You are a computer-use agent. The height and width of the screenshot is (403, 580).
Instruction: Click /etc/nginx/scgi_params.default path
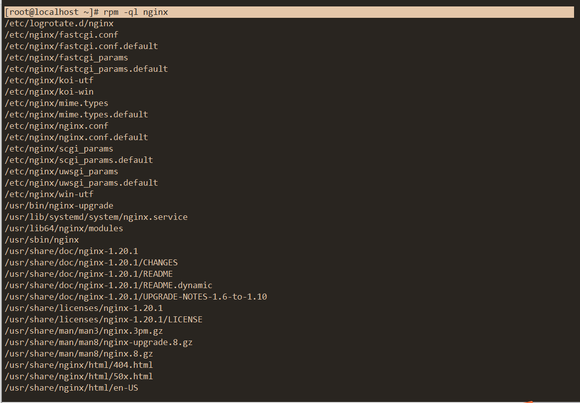tap(79, 160)
